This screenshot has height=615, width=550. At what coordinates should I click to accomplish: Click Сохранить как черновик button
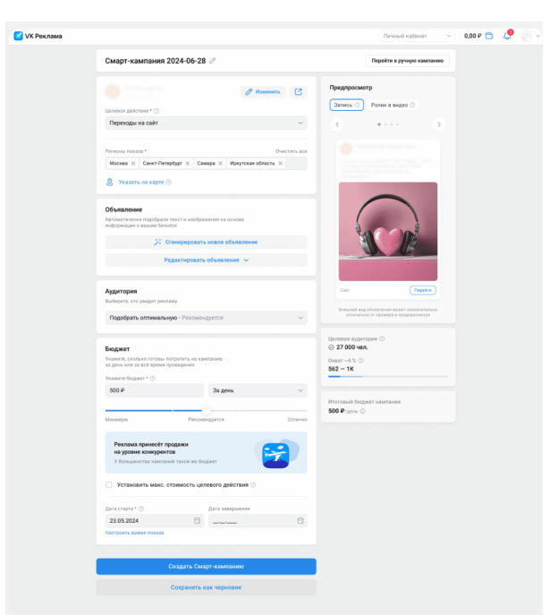point(206,587)
